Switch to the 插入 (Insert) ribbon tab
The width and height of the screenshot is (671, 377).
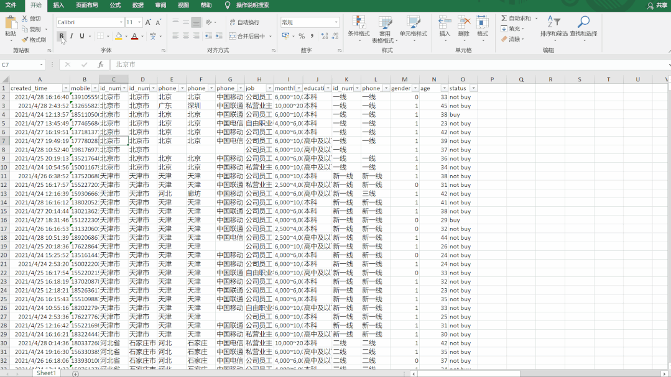[58, 5]
